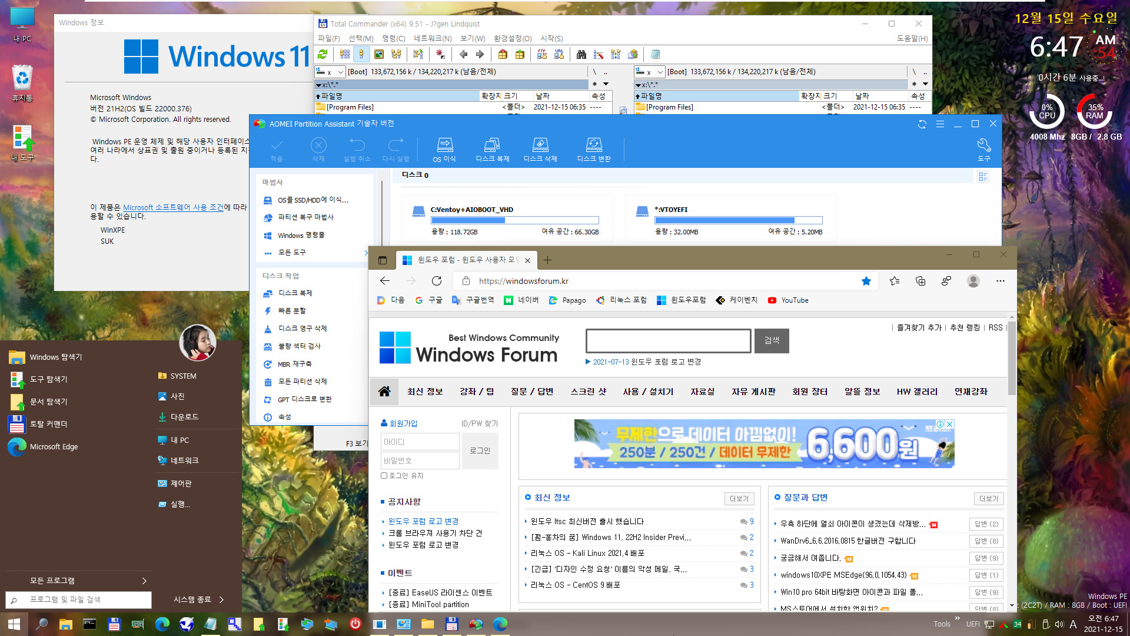The image size is (1130, 636).
Task: Toggle the disk view layout icon in AOMEI
Action: coord(983,177)
